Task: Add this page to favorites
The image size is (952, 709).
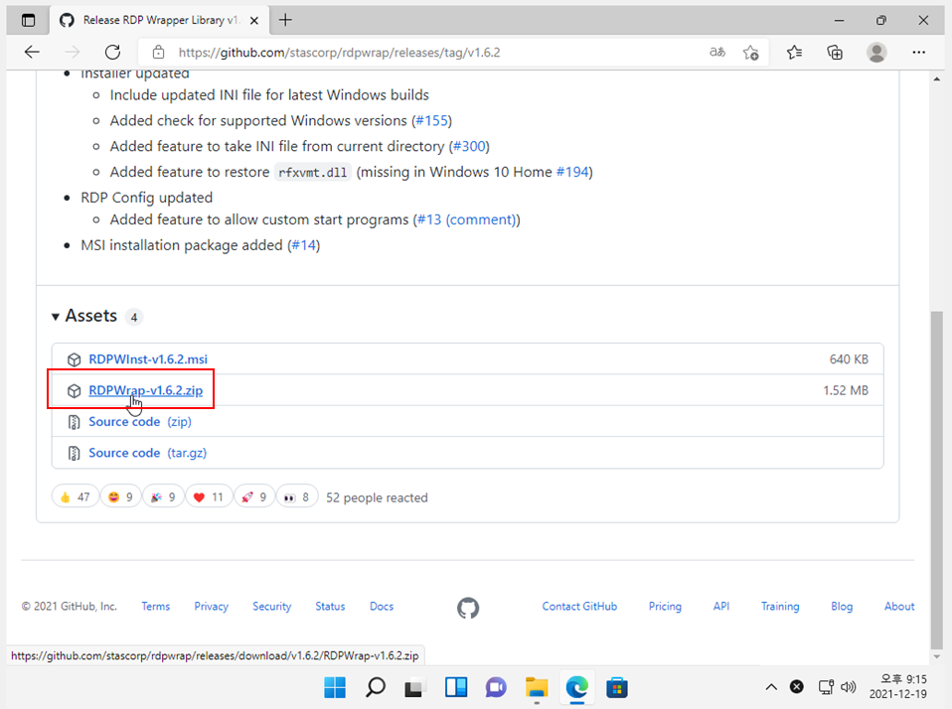Action: point(750,53)
